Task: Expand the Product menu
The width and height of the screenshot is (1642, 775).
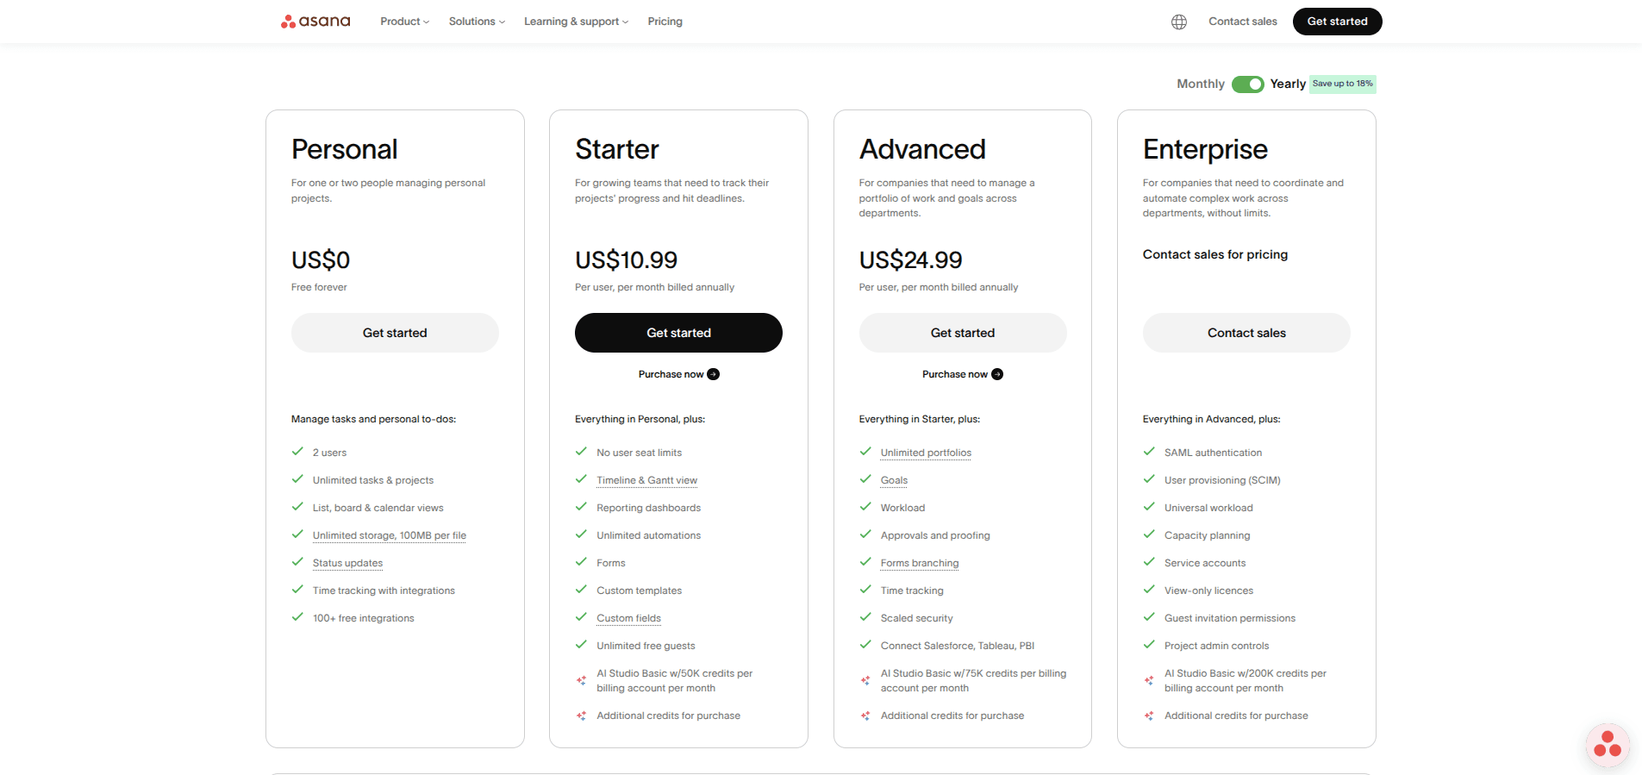Action: pyautogui.click(x=405, y=22)
